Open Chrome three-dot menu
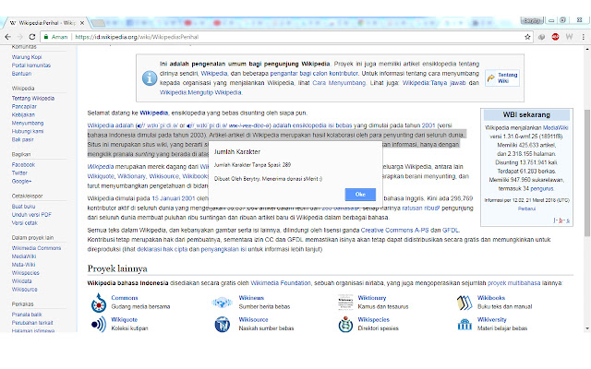Screen dimensions: 591x369 click(583, 37)
